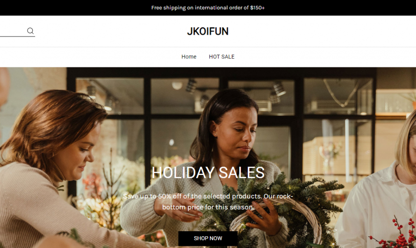Screen dimensions: 416x248
Task: Click the free shipping announcement text
Action: click(208, 7)
